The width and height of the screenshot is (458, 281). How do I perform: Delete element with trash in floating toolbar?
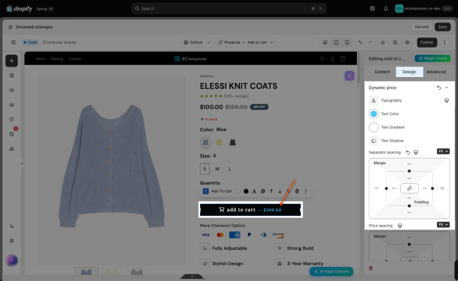pos(297,192)
